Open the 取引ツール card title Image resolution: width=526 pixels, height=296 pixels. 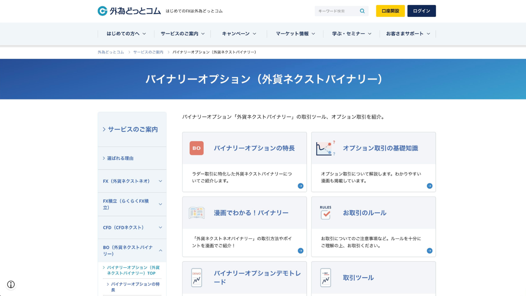point(358,277)
